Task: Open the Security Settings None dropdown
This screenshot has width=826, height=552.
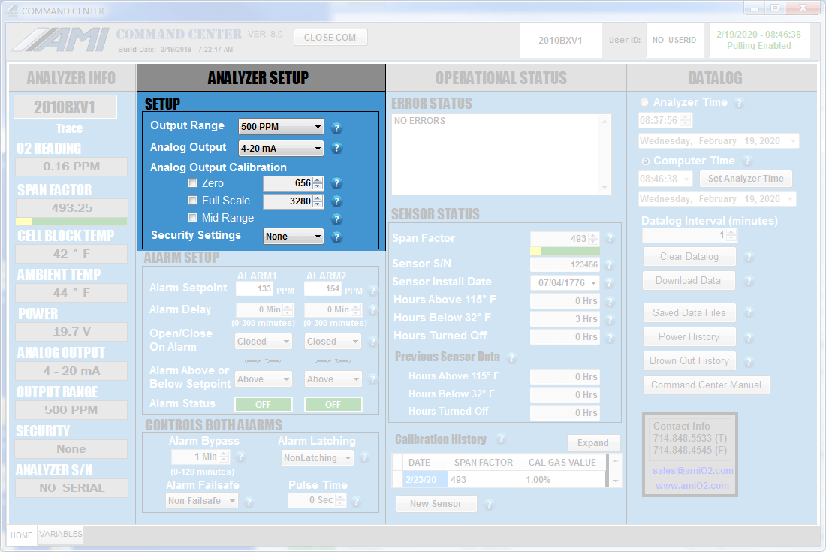Action: [293, 237]
